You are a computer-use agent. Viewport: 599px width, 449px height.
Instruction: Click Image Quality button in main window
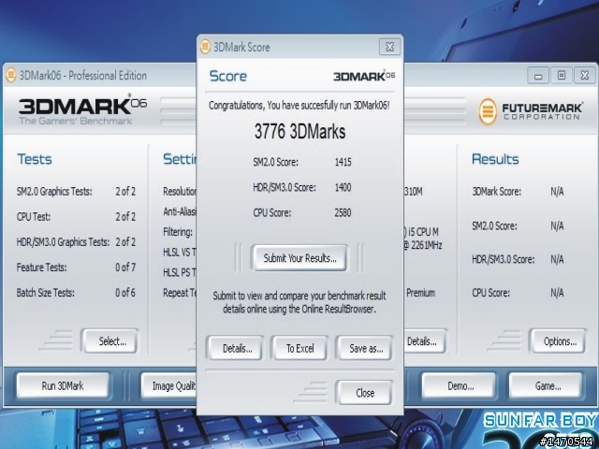[168, 385]
